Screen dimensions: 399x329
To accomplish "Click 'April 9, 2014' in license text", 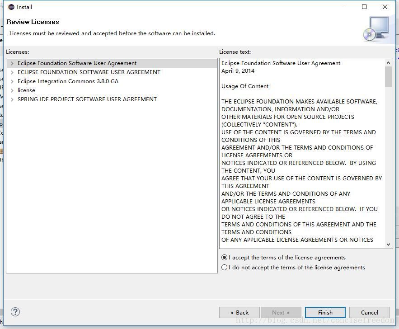I will pyautogui.click(x=238, y=71).
